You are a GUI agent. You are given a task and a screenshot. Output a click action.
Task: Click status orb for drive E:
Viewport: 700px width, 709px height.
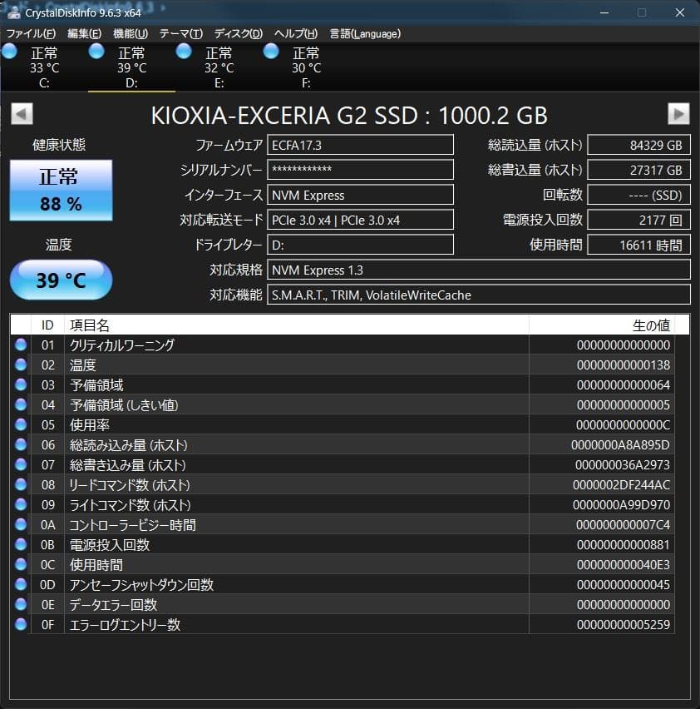tap(184, 52)
